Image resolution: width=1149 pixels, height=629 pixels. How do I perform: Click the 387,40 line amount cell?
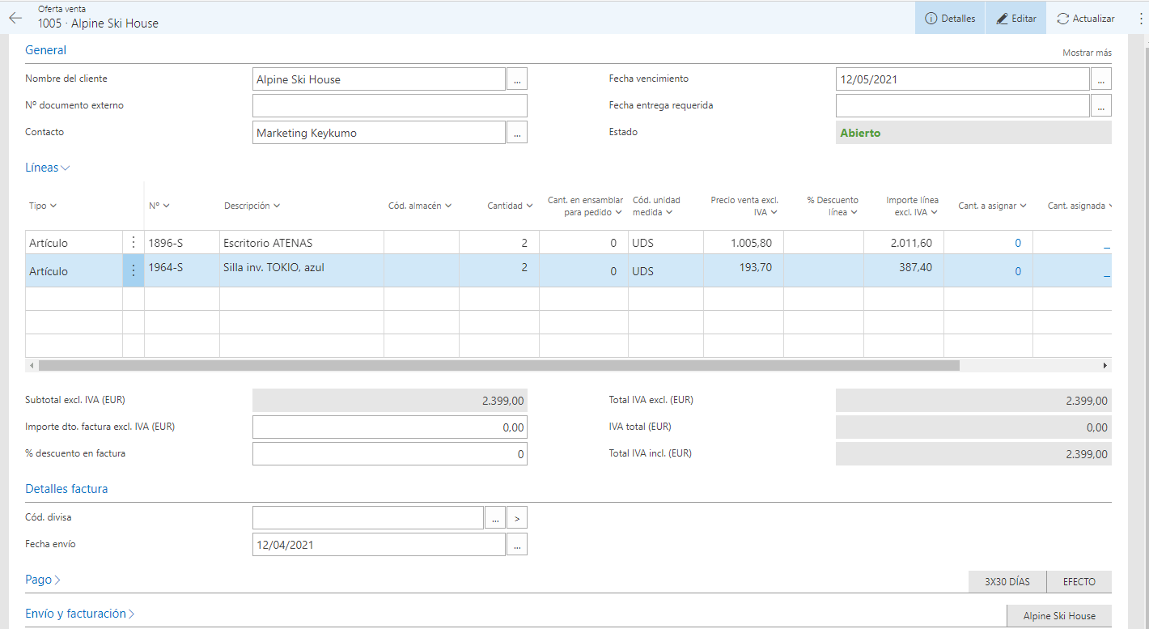coord(904,270)
